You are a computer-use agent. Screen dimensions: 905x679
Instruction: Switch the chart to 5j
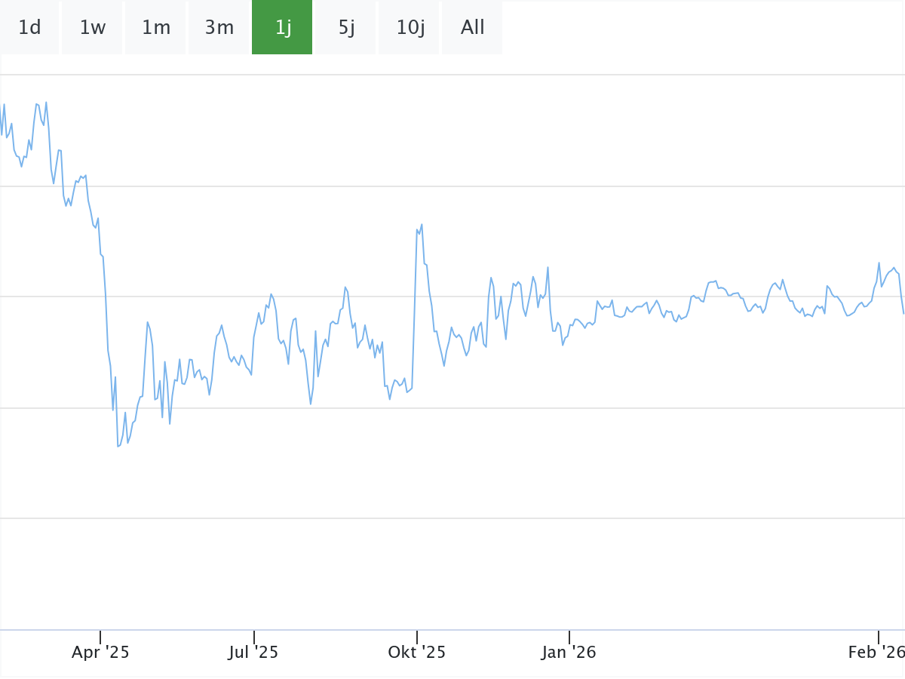tap(346, 28)
